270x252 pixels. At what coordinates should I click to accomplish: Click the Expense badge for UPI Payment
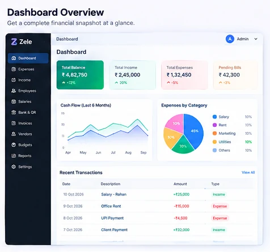click(x=220, y=218)
